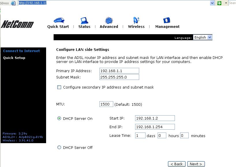Open the Language English dropdown
236x167 pixels.
[x=203, y=37]
